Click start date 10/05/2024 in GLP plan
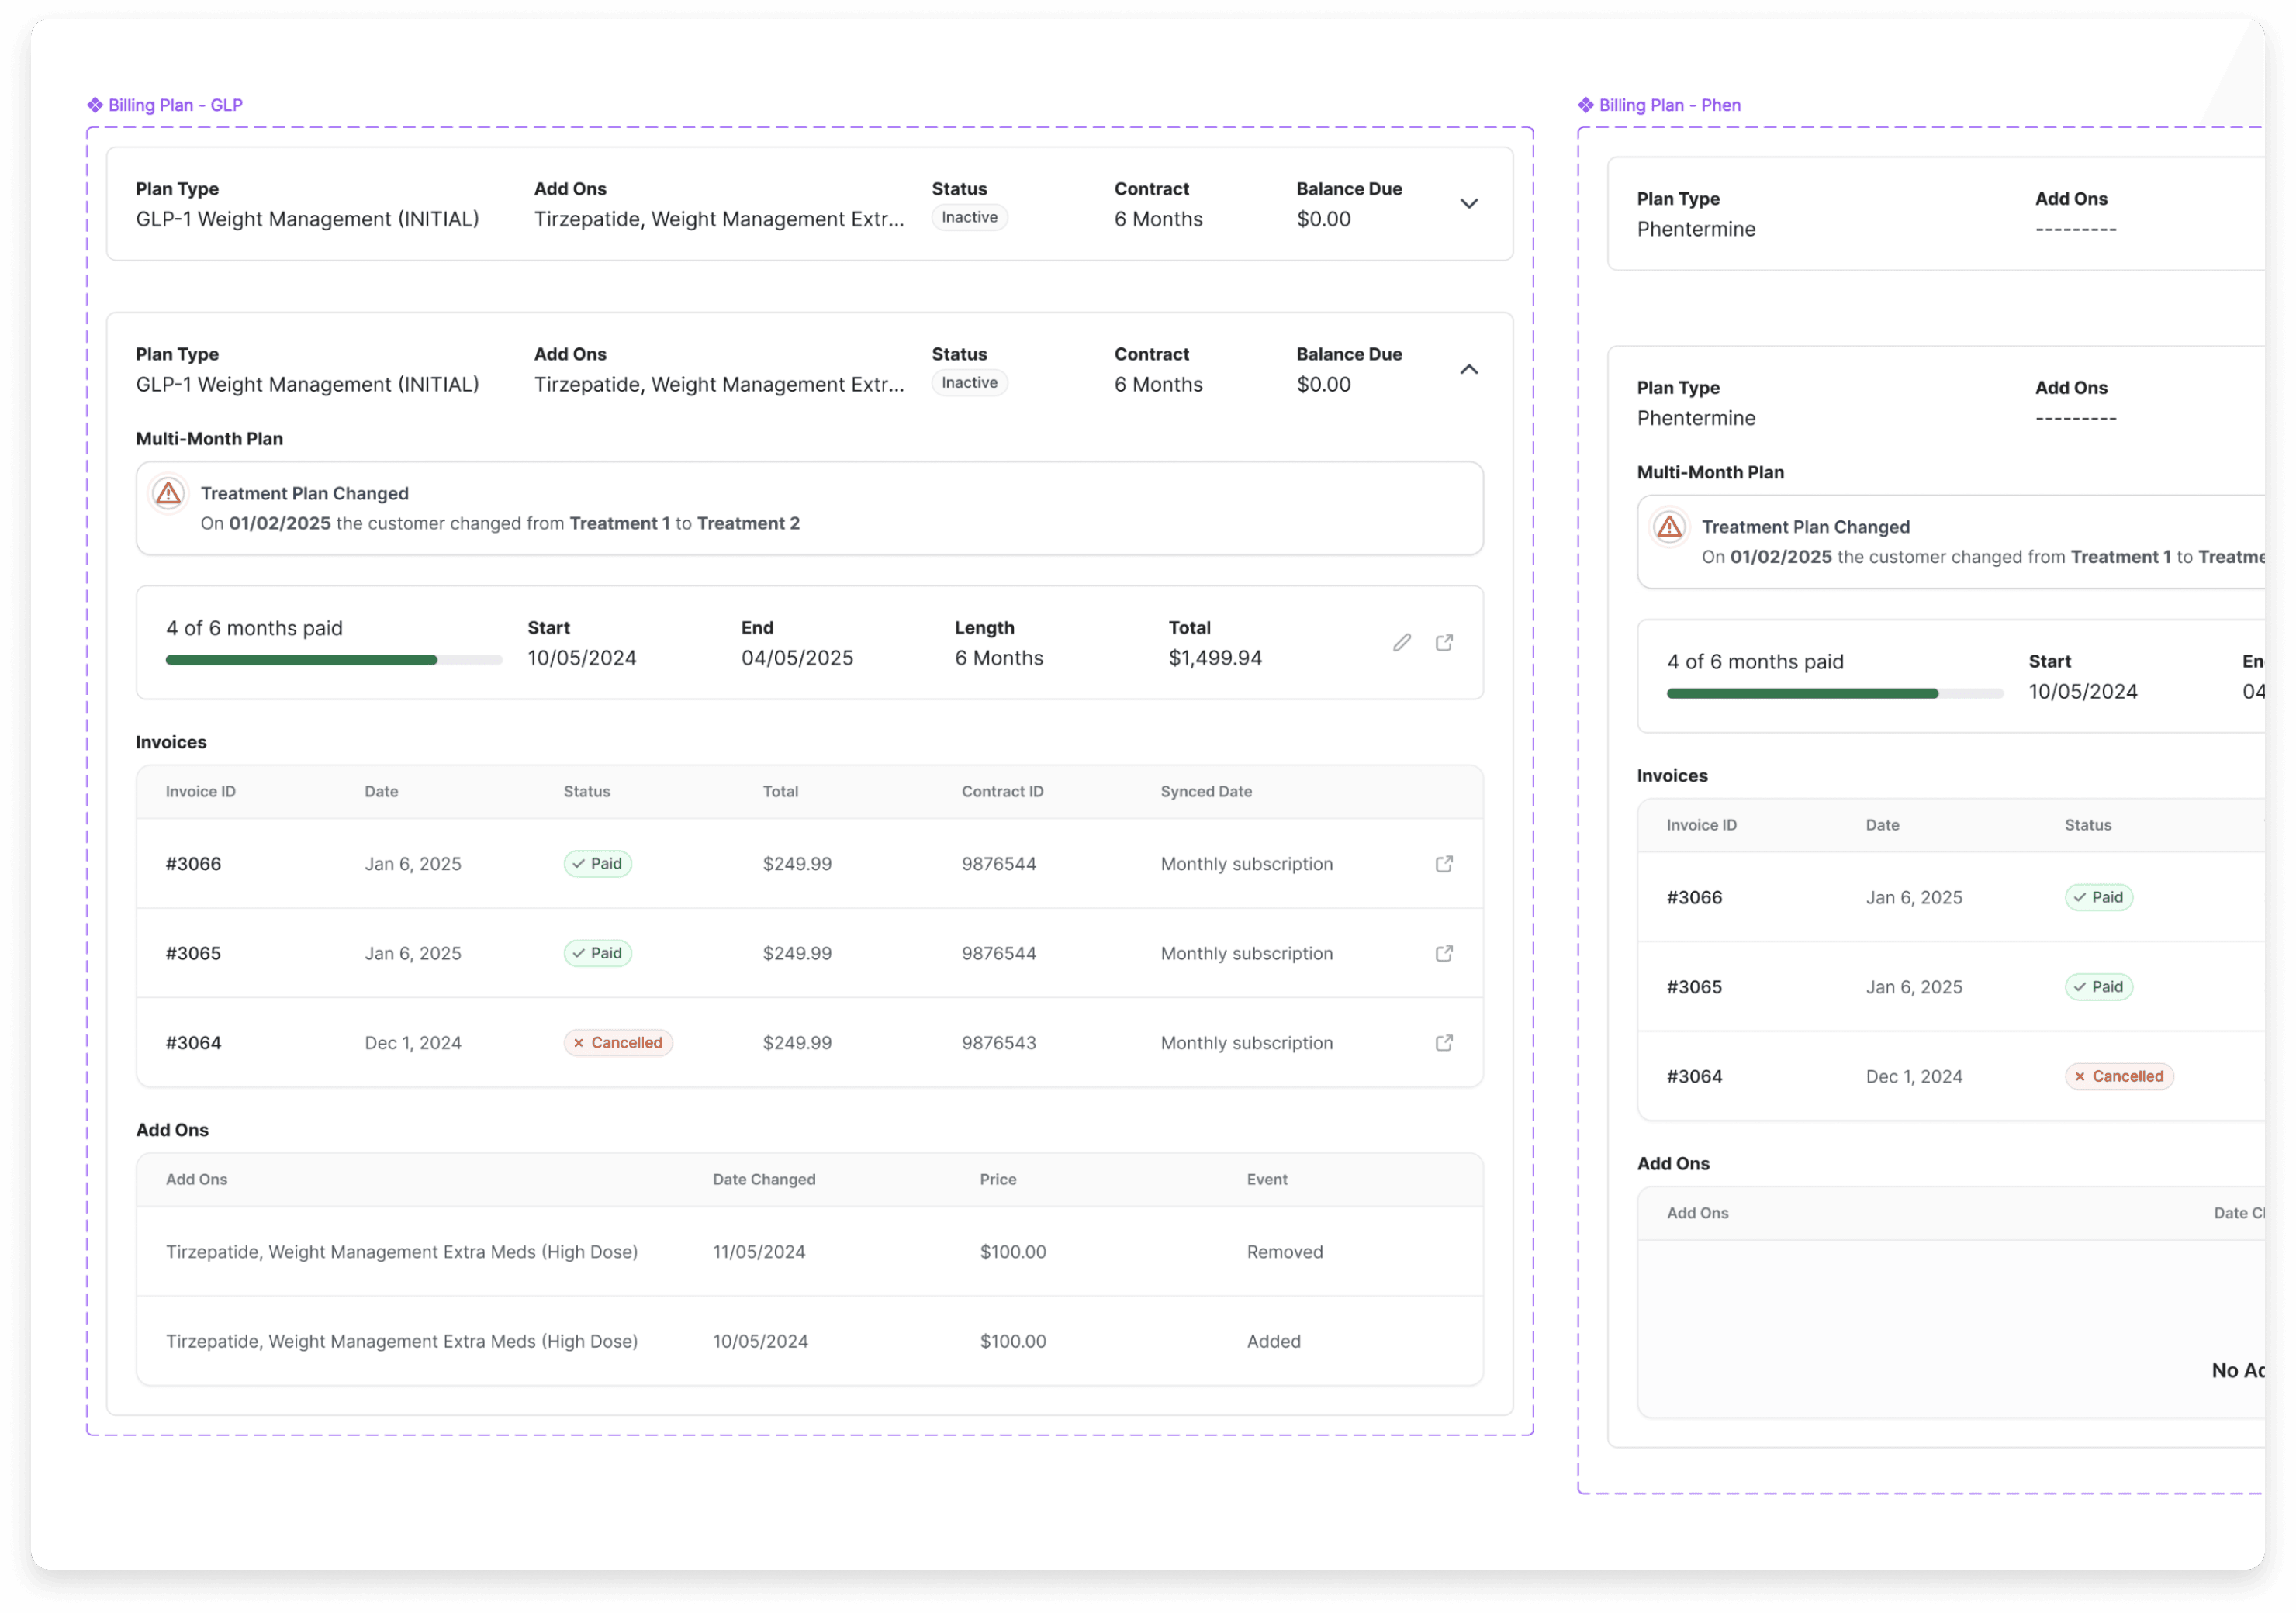 (x=582, y=658)
